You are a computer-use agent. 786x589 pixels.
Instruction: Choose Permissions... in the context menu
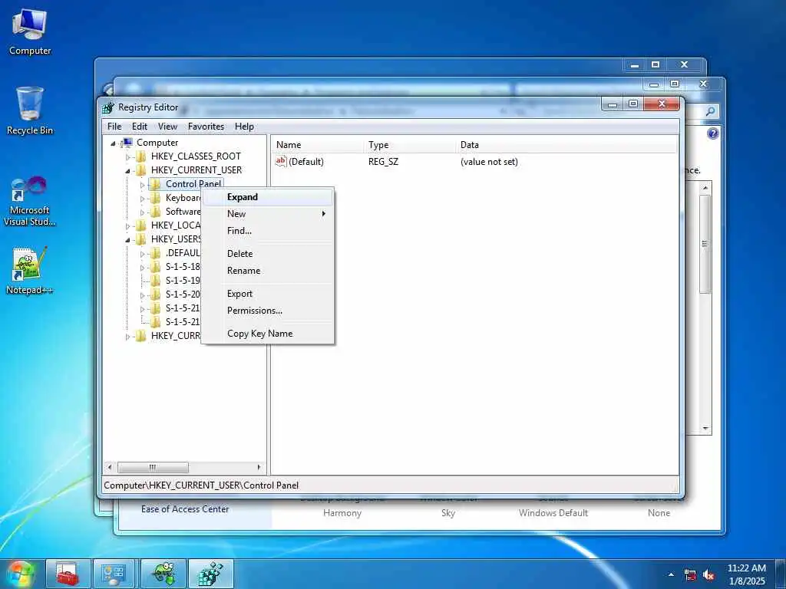268,311
